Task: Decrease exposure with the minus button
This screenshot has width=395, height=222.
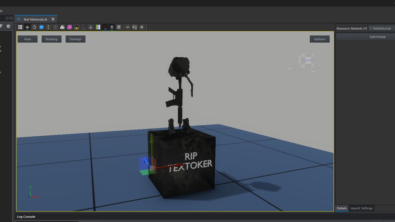Action: pyautogui.click(x=128, y=27)
